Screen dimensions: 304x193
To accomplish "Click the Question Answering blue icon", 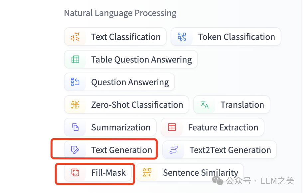I will (x=75, y=82).
